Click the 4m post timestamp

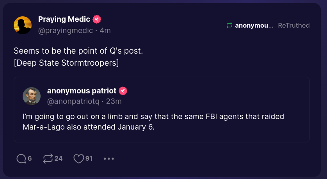click(105, 30)
